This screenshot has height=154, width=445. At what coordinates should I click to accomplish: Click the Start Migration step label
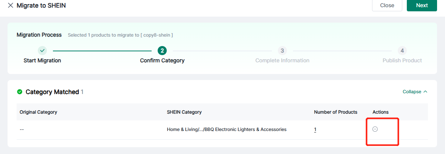[x=42, y=60]
